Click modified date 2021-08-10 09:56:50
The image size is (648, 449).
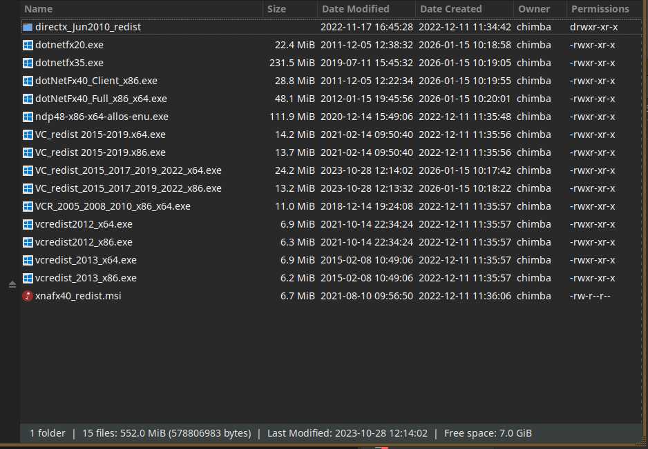point(367,296)
